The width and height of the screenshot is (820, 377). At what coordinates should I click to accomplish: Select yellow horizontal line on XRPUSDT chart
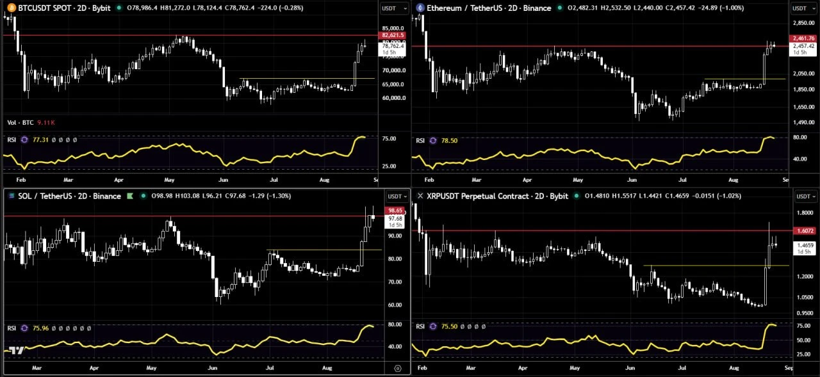point(716,265)
